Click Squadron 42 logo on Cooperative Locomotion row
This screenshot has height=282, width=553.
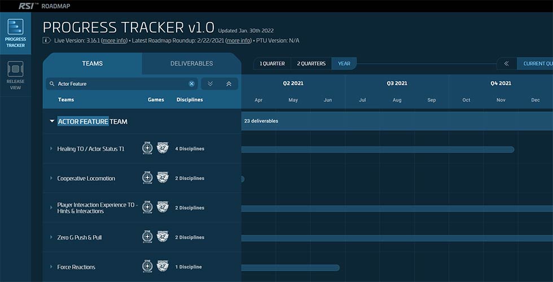tap(163, 178)
